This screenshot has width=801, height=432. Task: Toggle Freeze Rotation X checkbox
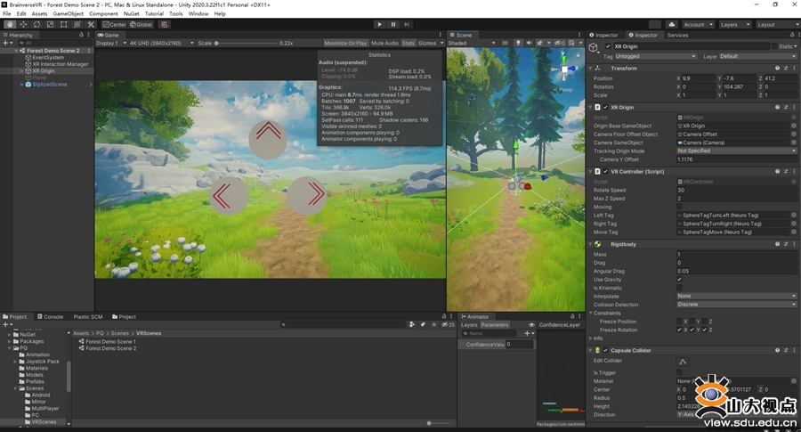click(679, 330)
